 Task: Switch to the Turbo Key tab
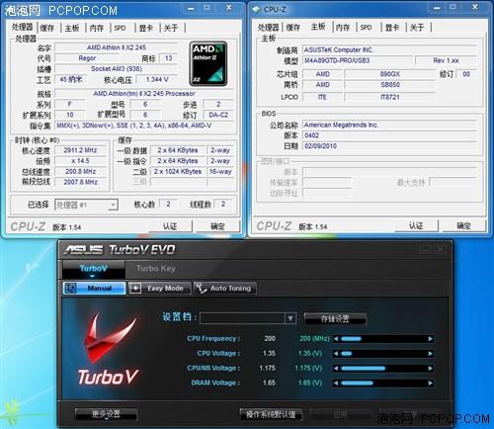click(156, 269)
